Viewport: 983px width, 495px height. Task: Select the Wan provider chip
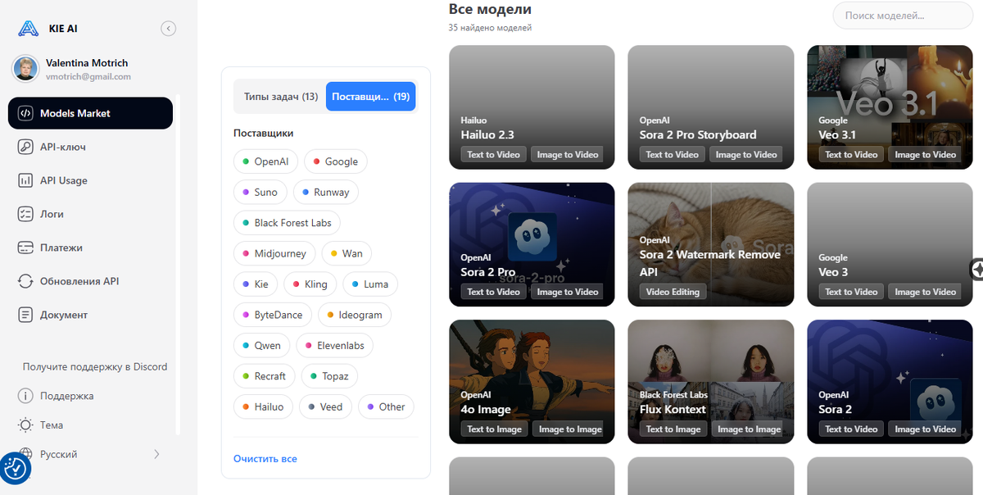click(347, 253)
